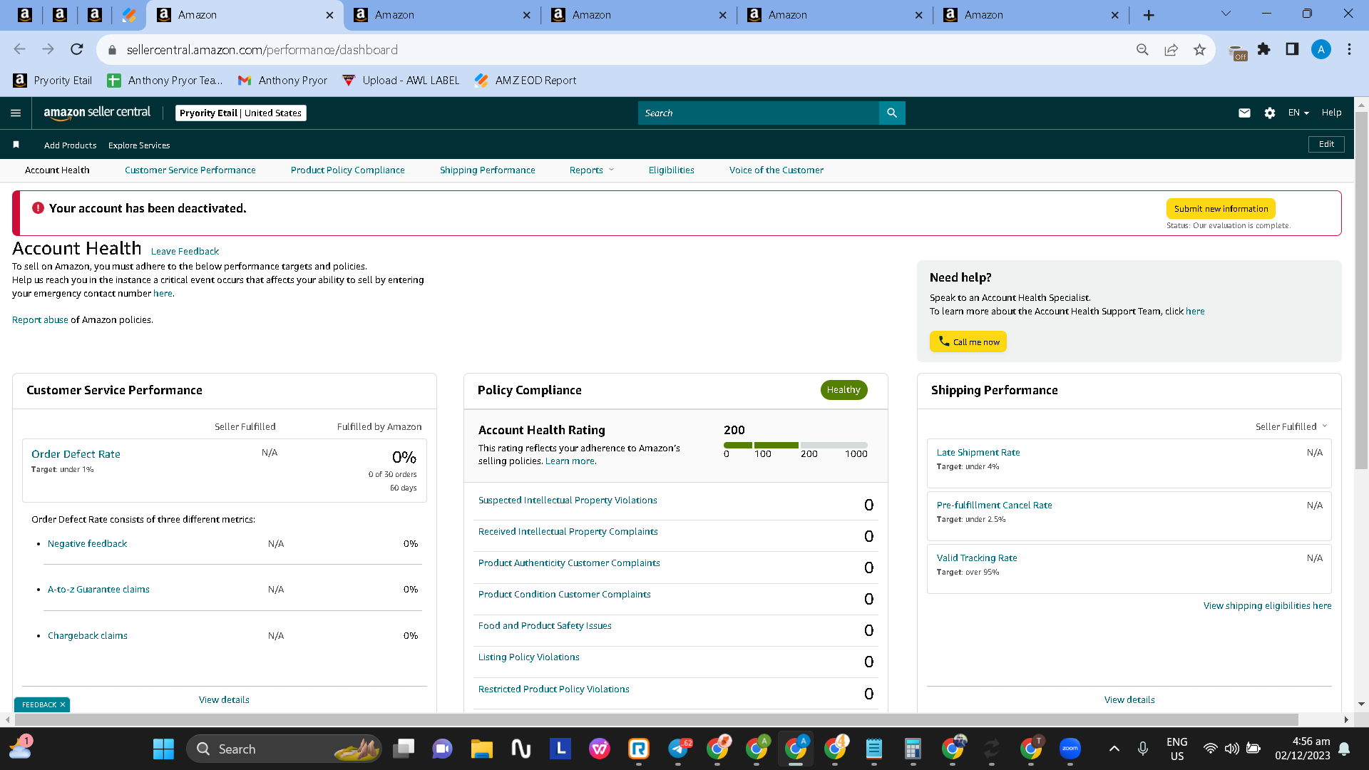Open Zoom from the taskbar
This screenshot has width=1369, height=770.
[x=1070, y=749]
